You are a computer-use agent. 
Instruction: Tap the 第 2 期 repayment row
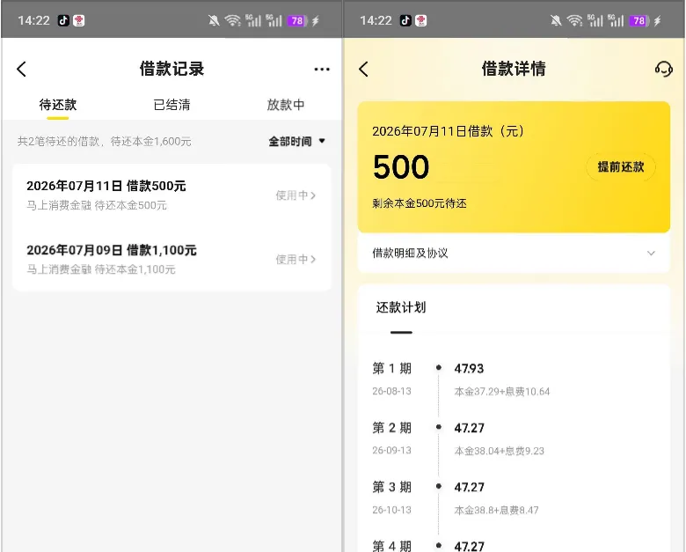point(514,439)
